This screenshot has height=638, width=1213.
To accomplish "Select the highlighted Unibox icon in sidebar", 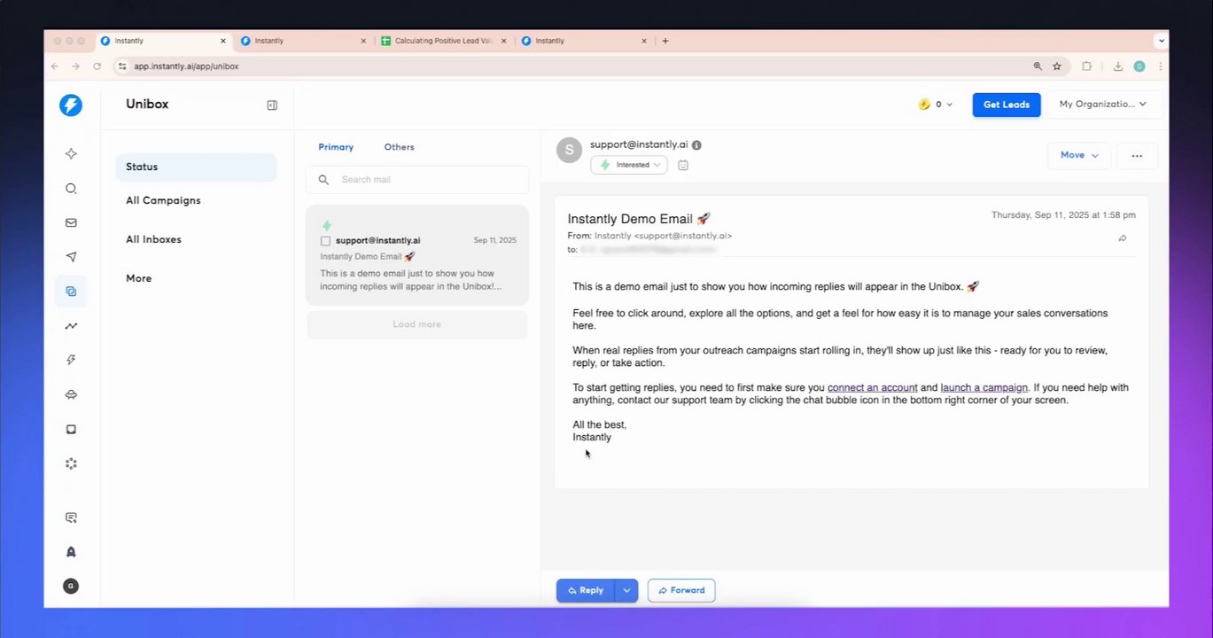I will click(x=71, y=292).
